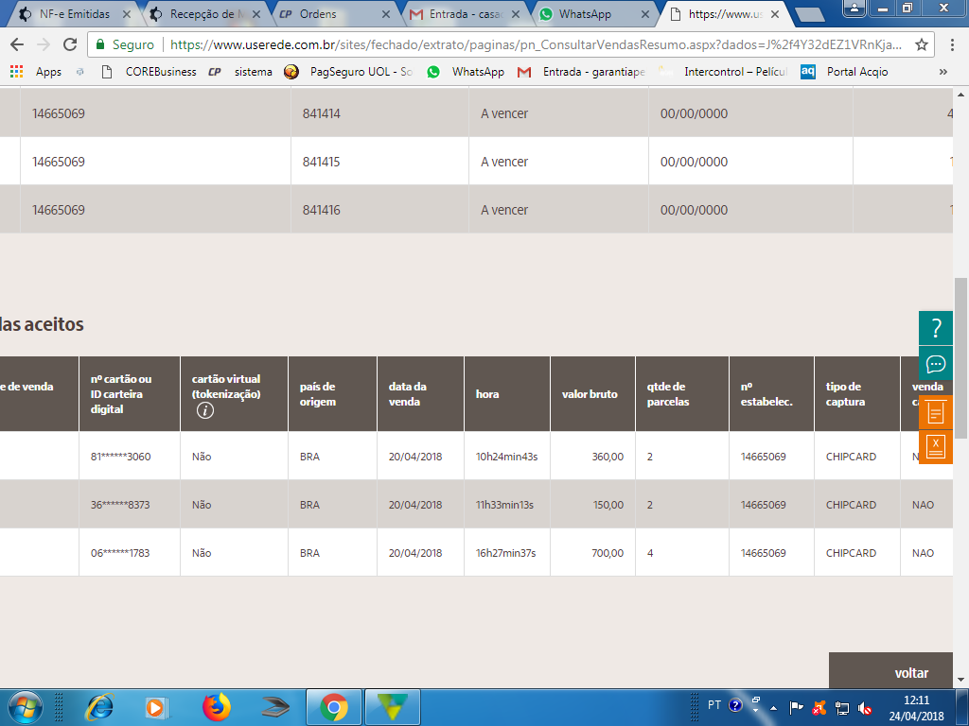
Task: Click the cartão virtual info icon
Action: [205, 410]
